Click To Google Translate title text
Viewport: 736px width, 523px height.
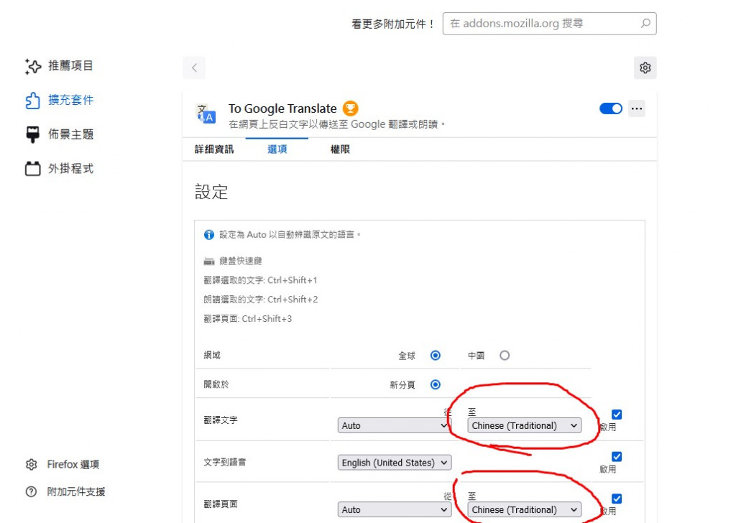(282, 108)
